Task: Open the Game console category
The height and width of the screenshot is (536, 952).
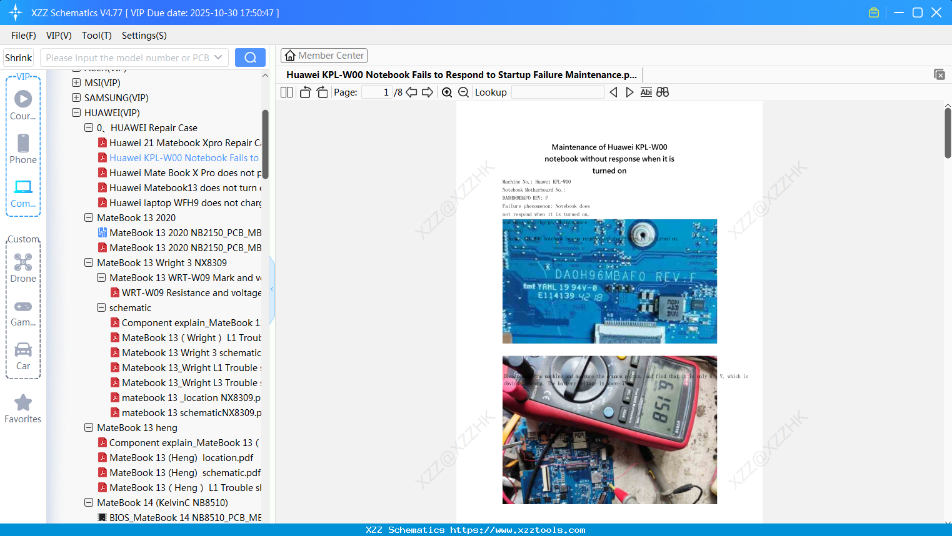Action: pyautogui.click(x=23, y=312)
